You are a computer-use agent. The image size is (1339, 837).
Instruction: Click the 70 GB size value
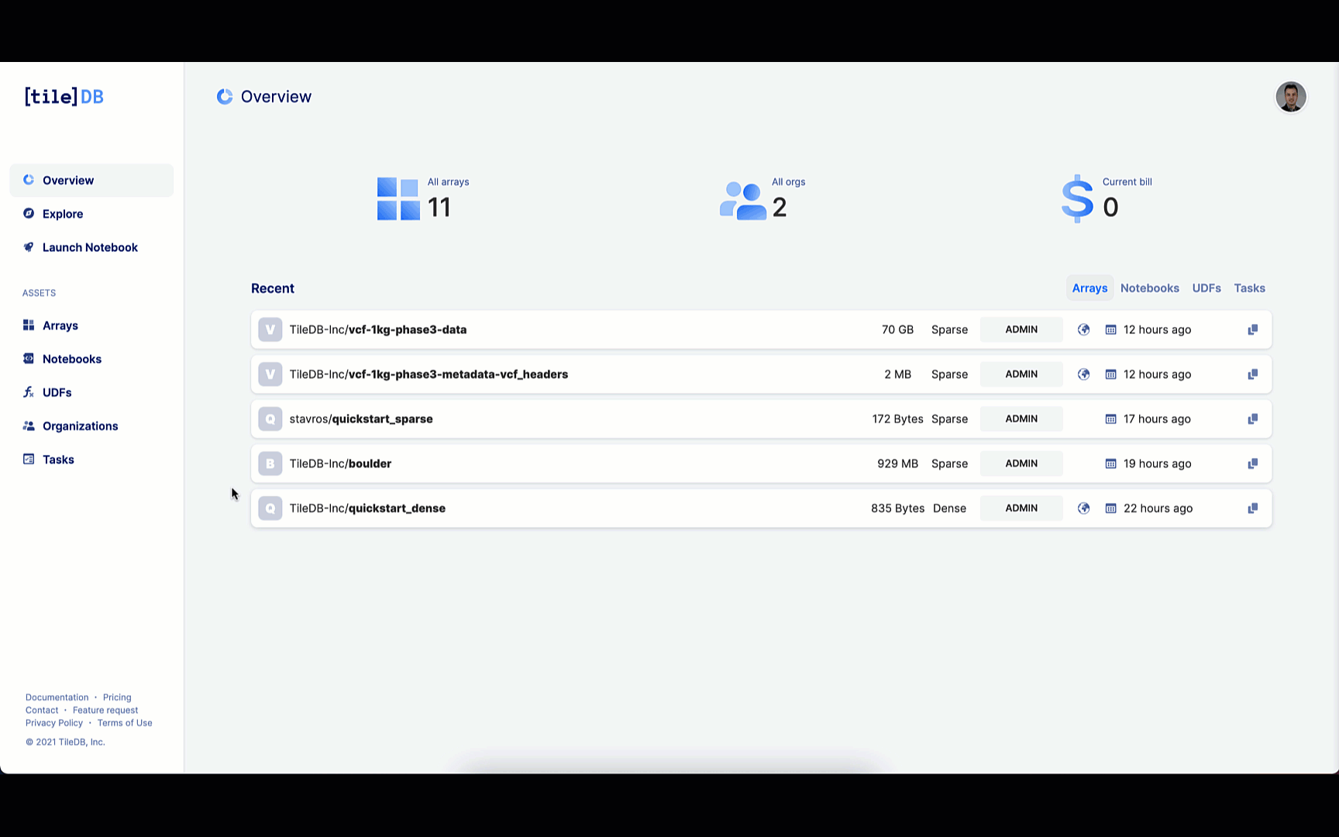pyautogui.click(x=897, y=329)
